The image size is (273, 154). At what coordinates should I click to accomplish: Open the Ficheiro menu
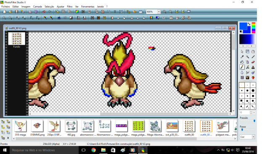(x=5, y=7)
